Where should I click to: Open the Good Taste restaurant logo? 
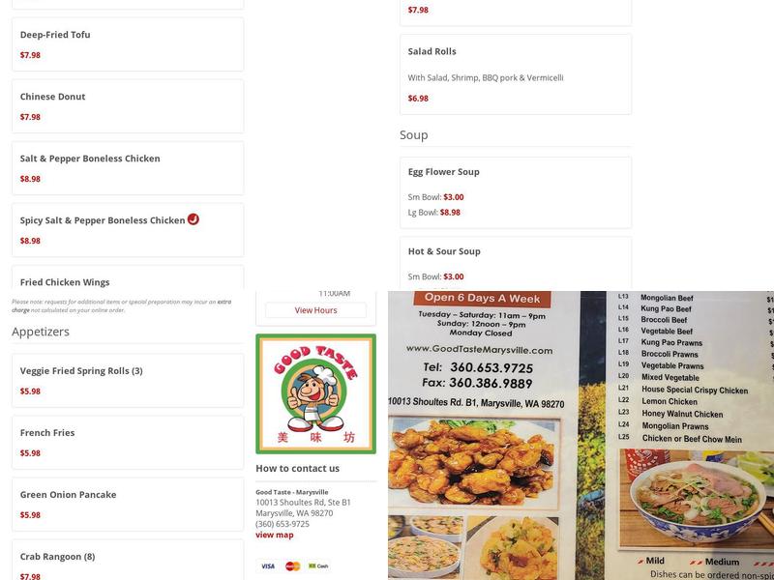coord(316,393)
